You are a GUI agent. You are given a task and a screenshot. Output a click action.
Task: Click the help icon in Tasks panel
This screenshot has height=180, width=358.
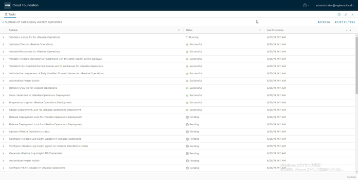(339, 15)
